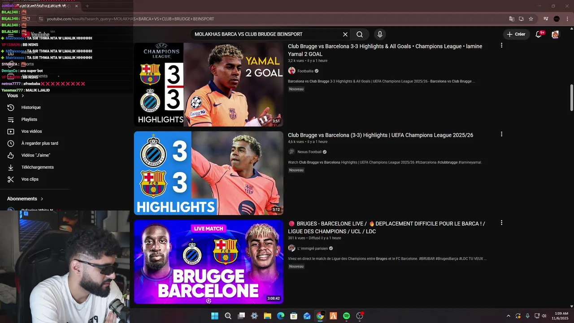Image resolution: width=574 pixels, height=323 pixels.
Task: Open the Windows Start menu
Action: (x=215, y=316)
